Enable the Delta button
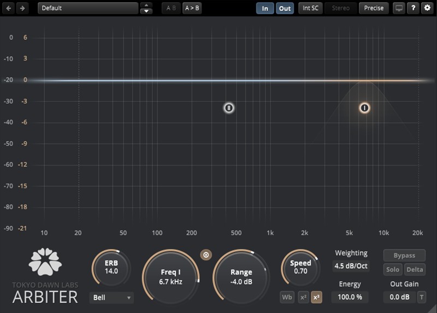 (415, 269)
